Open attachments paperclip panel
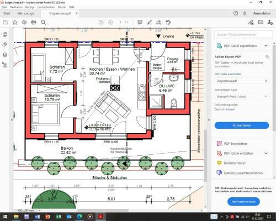This screenshot has height=221, width=276. [x=5, y=44]
